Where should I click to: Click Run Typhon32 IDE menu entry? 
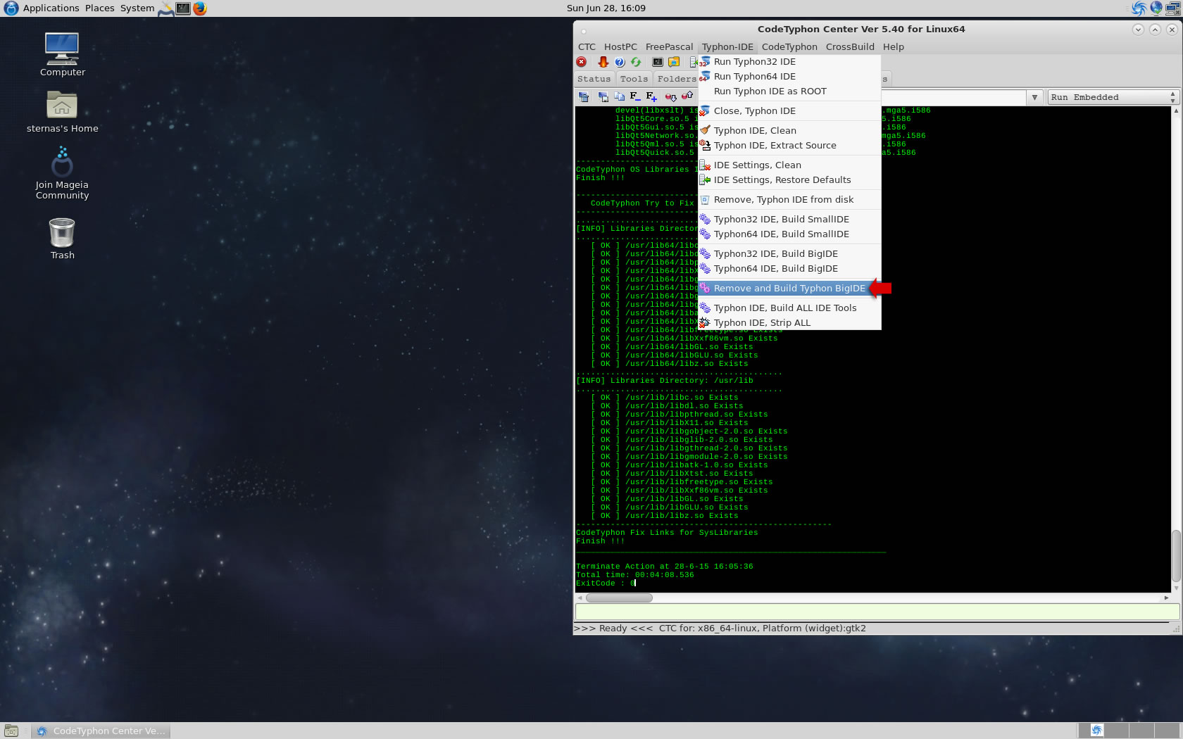(x=789, y=61)
